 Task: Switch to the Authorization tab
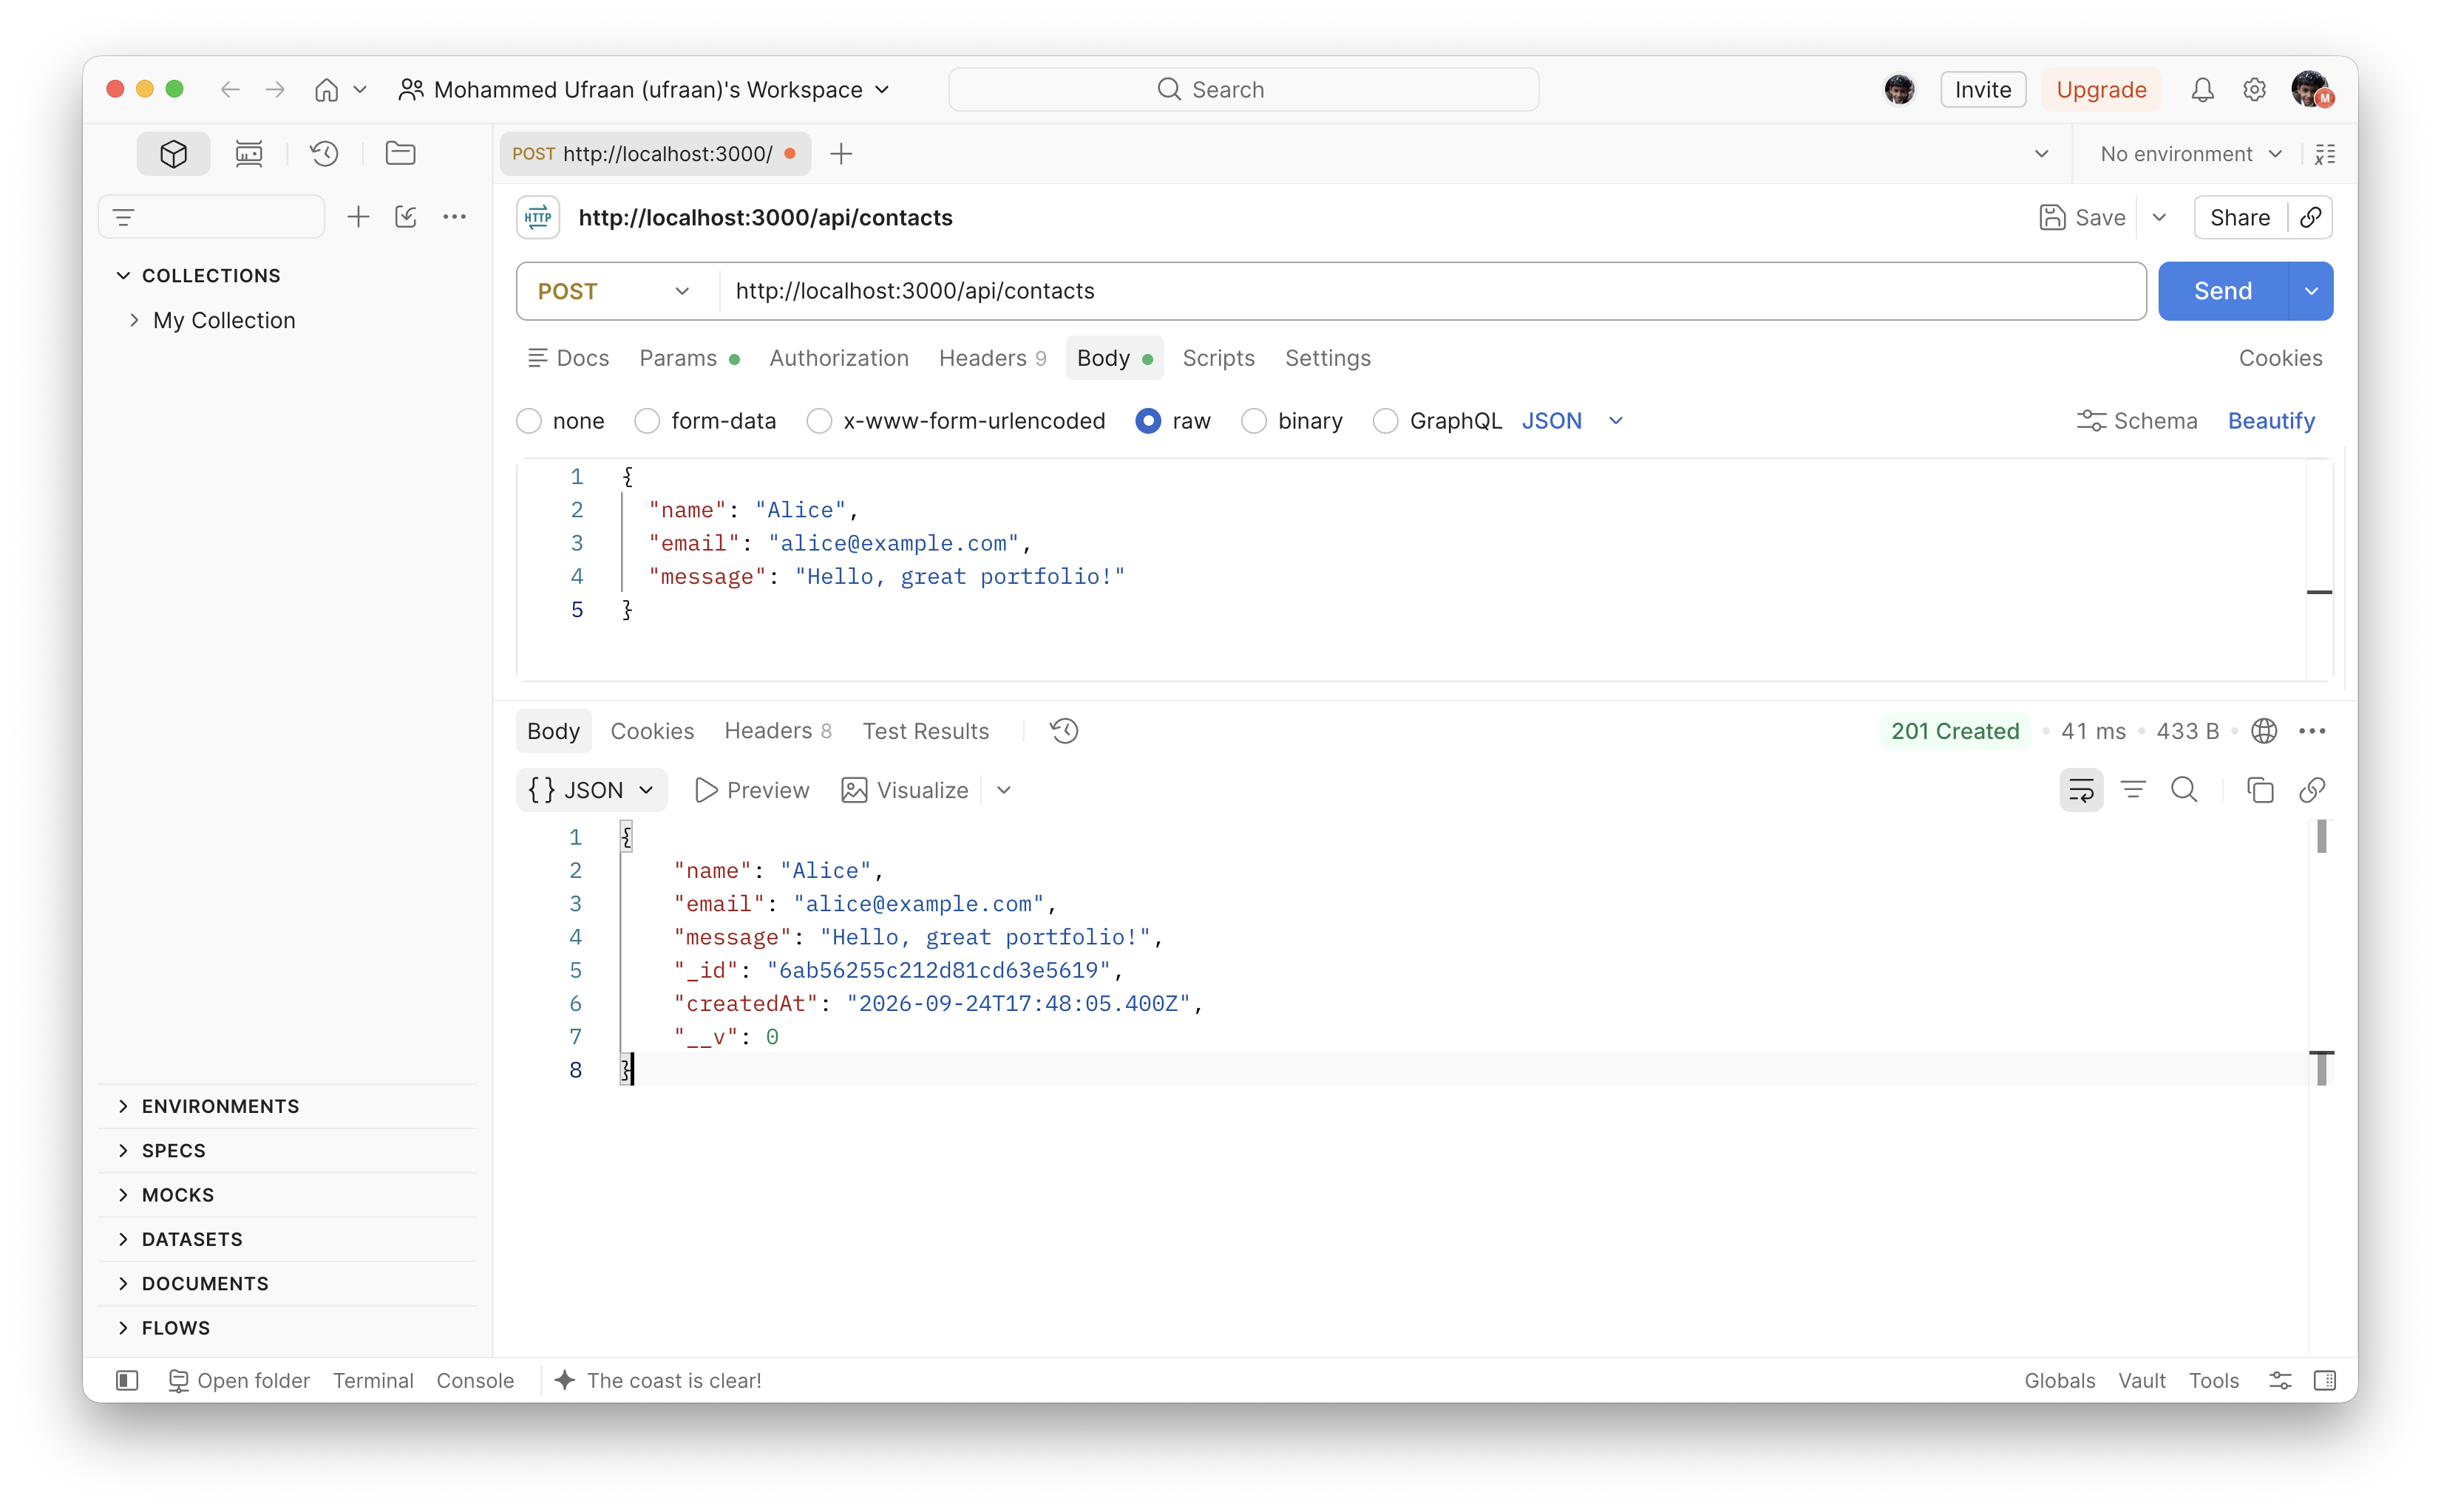point(838,358)
